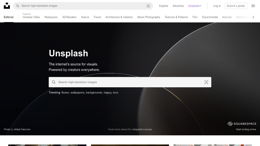Open the Wallpapers topic
Viewport: 260px width, 146px height.
pyautogui.click(x=51, y=17)
